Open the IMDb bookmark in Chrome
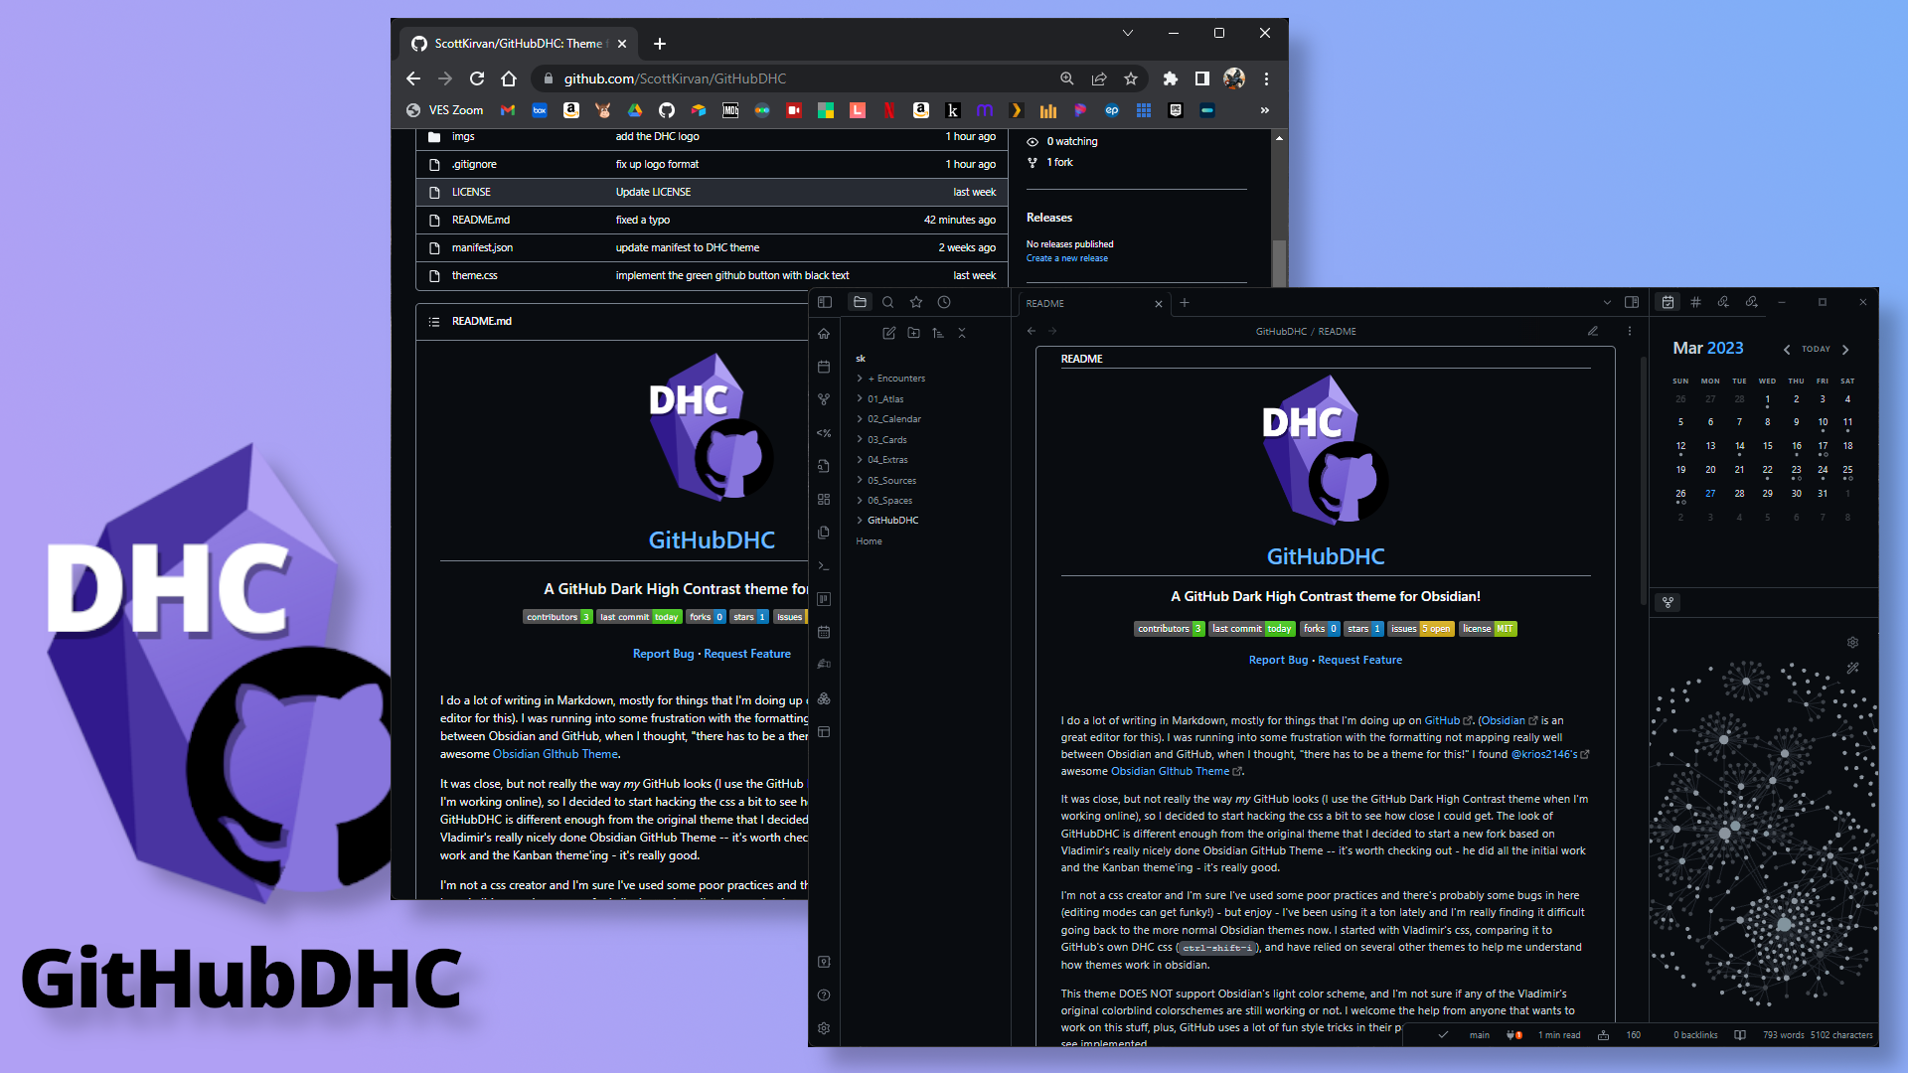1908x1073 pixels. 730,110
